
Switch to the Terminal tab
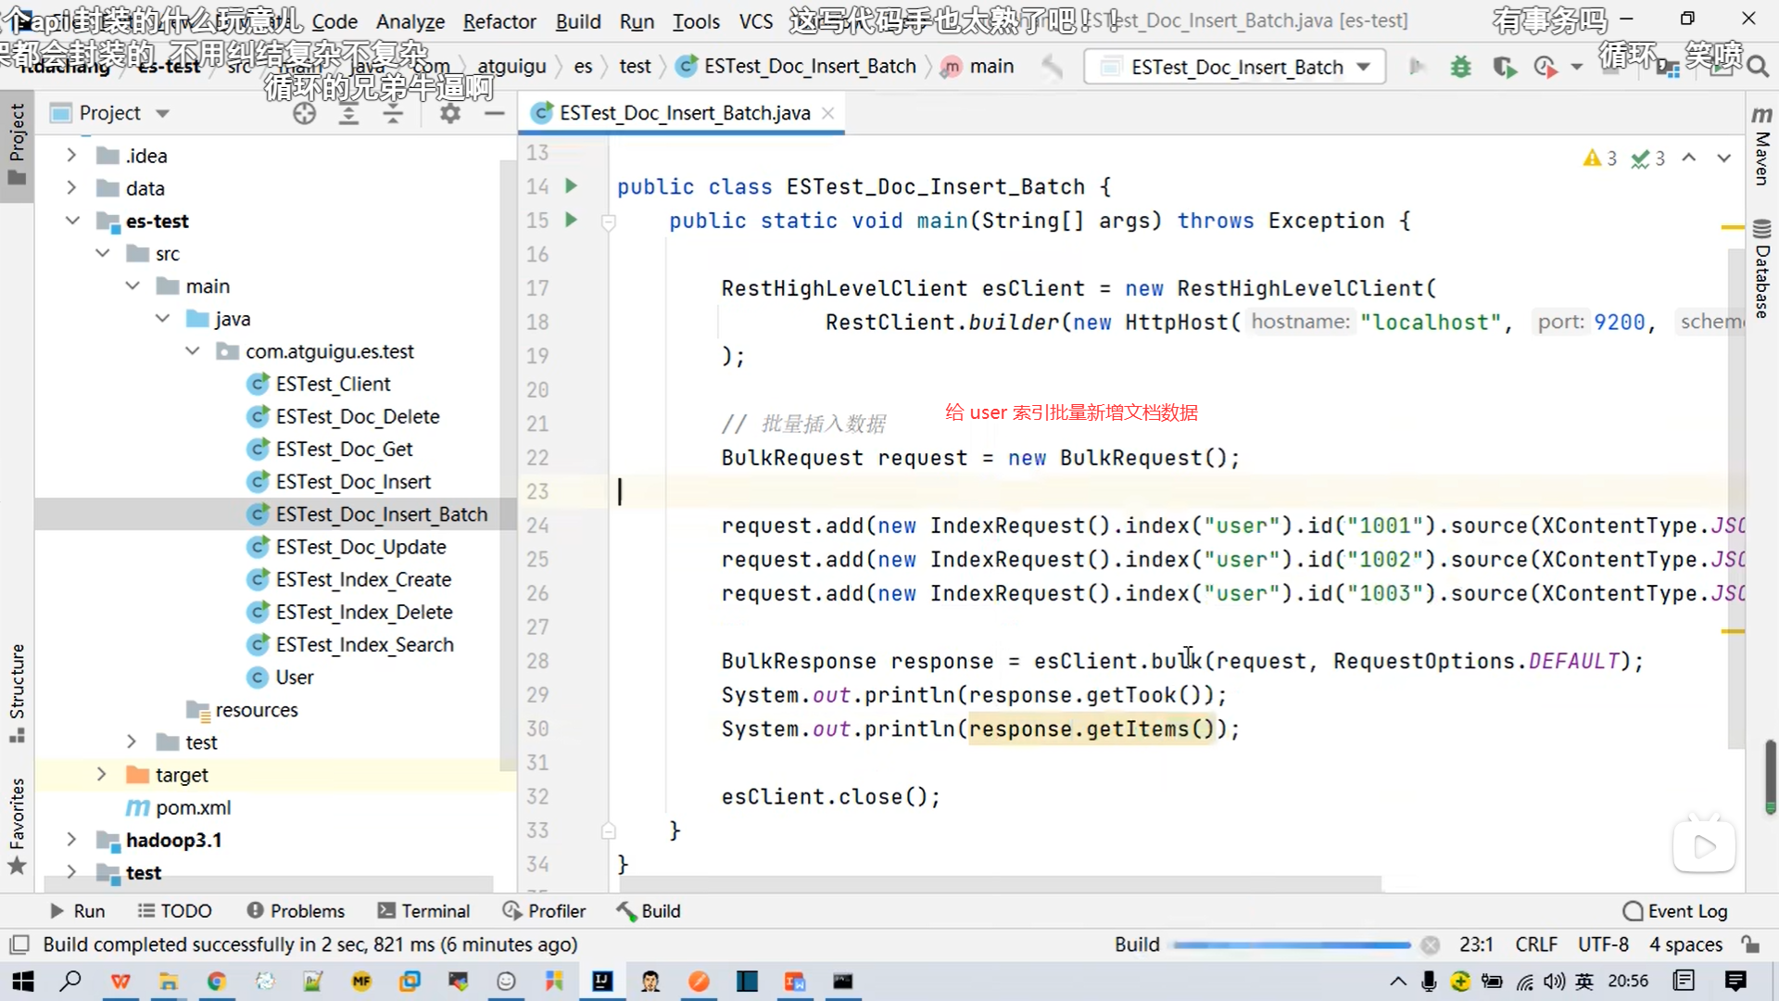tap(423, 911)
